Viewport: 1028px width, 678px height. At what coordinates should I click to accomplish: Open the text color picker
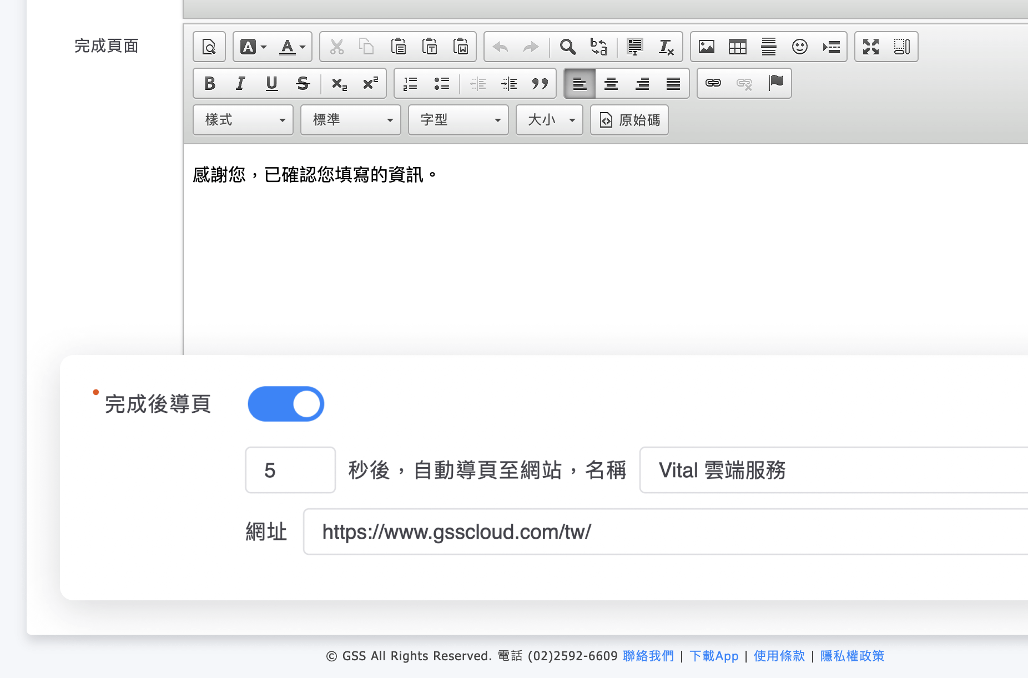coord(292,47)
